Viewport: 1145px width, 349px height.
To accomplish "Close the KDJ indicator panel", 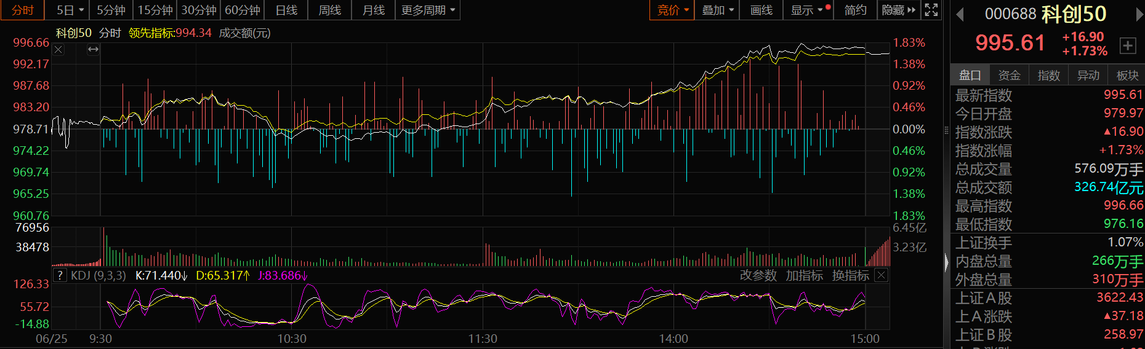I will pyautogui.click(x=882, y=275).
